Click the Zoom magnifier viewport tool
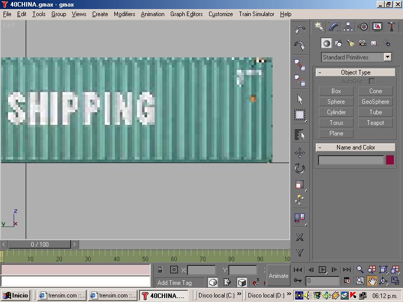The width and height of the screenshot is (403, 302). click(x=360, y=270)
